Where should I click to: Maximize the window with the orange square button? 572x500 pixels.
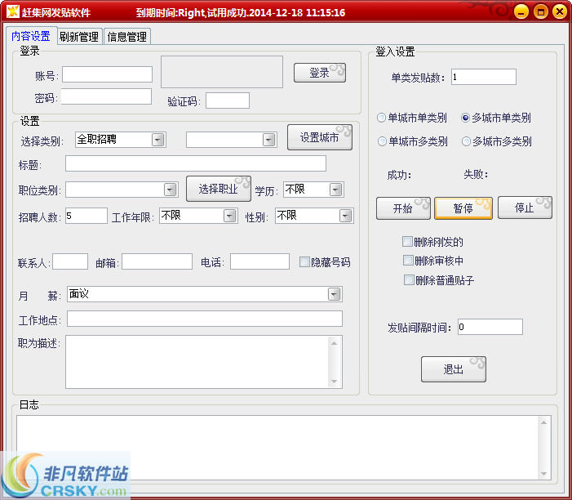[541, 11]
